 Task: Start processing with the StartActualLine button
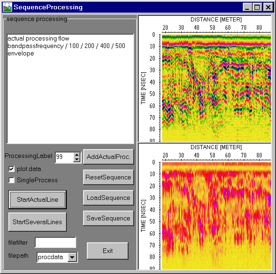(37, 199)
